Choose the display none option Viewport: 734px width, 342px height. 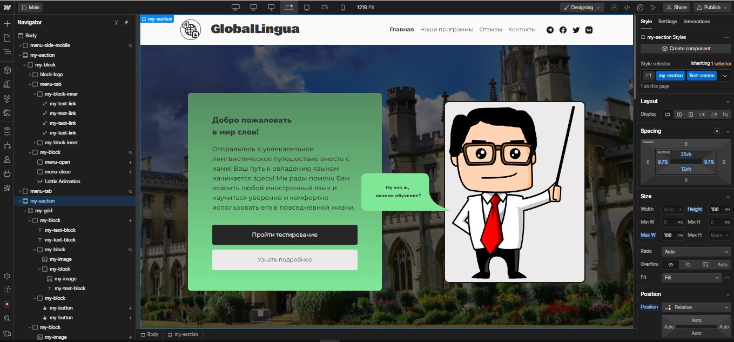[725, 115]
